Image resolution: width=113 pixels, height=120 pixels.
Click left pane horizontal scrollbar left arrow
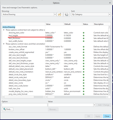coord(3,97)
